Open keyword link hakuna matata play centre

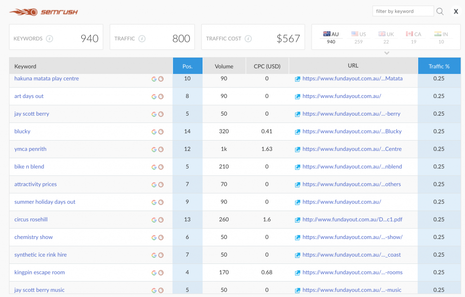click(47, 78)
